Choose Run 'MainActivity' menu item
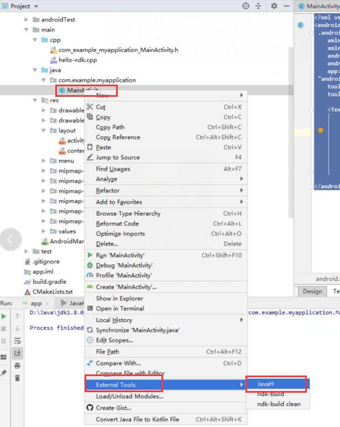Viewport: 340px width, 427px height. pos(166,255)
